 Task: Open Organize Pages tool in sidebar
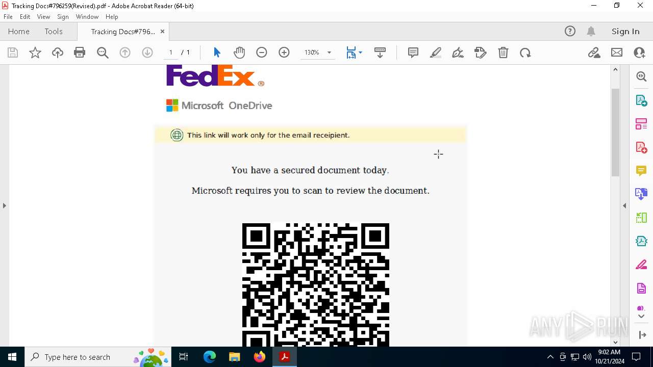[641, 124]
